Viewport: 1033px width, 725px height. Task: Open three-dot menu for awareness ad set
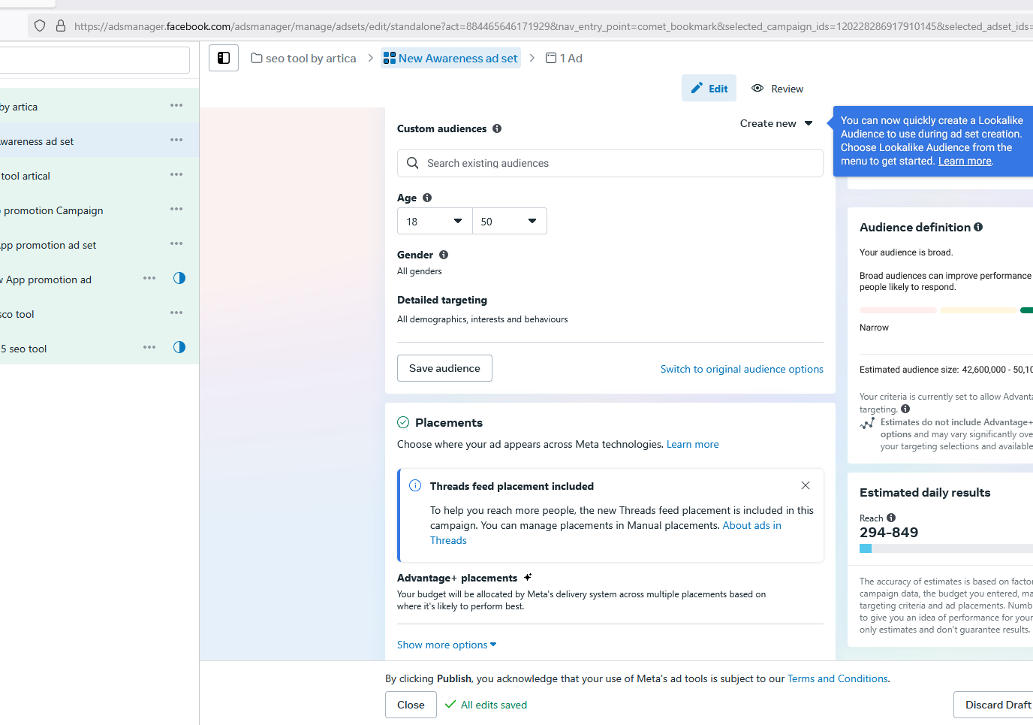pyautogui.click(x=176, y=140)
